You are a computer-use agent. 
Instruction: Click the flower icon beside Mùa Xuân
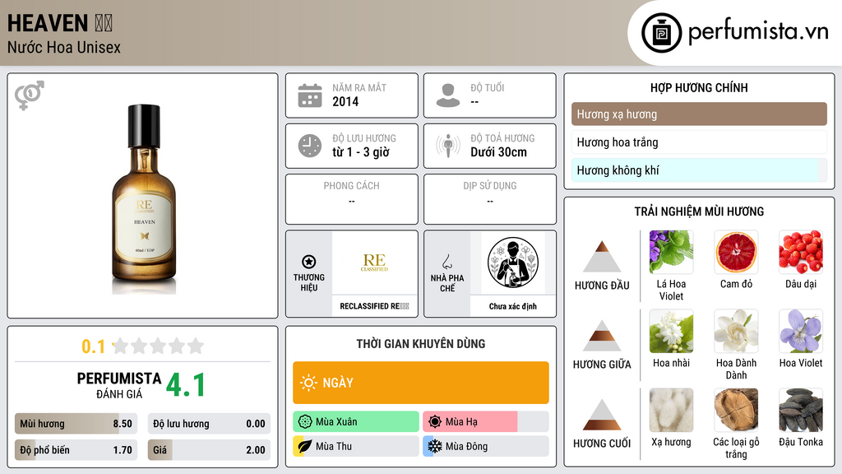click(x=305, y=421)
